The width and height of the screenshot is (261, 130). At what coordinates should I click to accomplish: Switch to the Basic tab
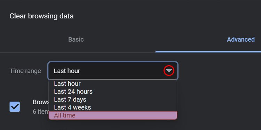pos(76,40)
